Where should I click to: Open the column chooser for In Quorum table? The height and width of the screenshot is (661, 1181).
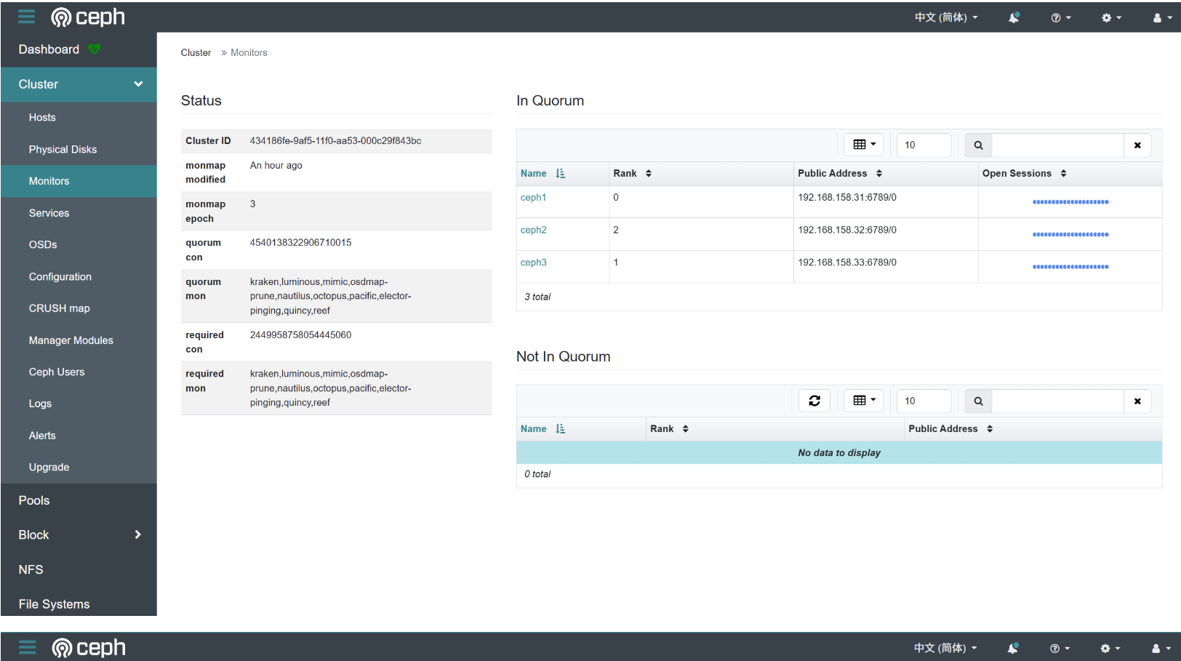click(864, 145)
